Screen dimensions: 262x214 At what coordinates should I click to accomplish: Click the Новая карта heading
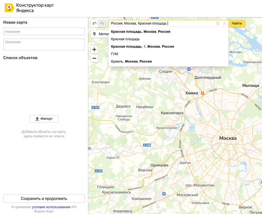(15, 23)
